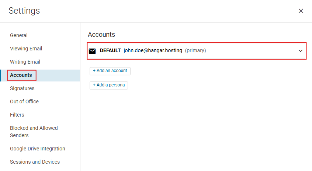
Task: Click the + Add a persona button
Action: [x=109, y=85]
